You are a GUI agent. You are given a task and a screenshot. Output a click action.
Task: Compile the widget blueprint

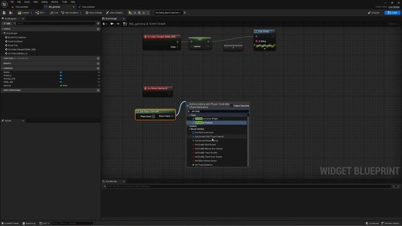(x=24, y=13)
